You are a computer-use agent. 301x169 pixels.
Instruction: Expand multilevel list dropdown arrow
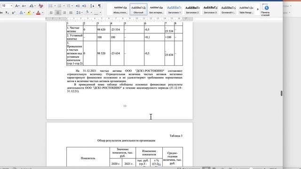pos(72,6)
